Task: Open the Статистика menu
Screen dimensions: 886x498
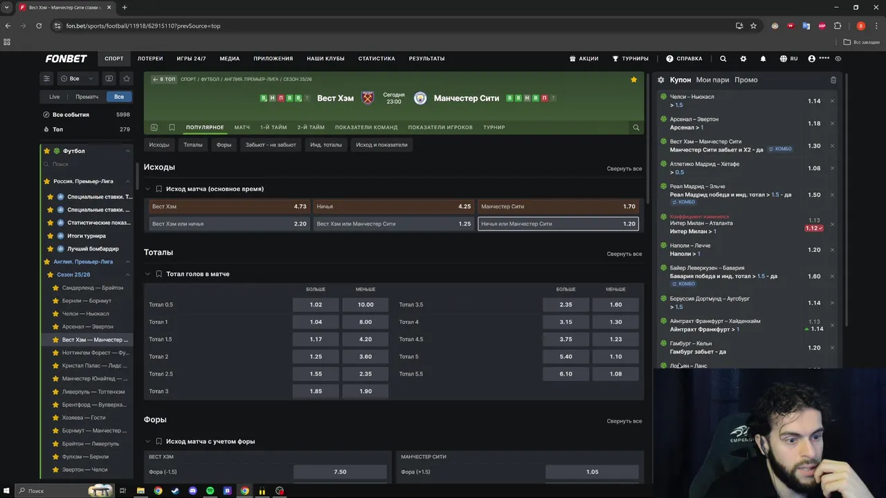Action: (377, 59)
